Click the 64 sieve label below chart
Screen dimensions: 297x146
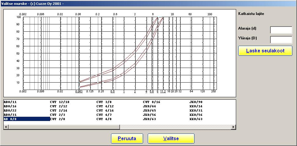pos(191,91)
